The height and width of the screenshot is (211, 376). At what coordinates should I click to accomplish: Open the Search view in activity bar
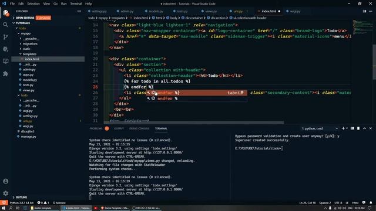click(x=5, y=25)
